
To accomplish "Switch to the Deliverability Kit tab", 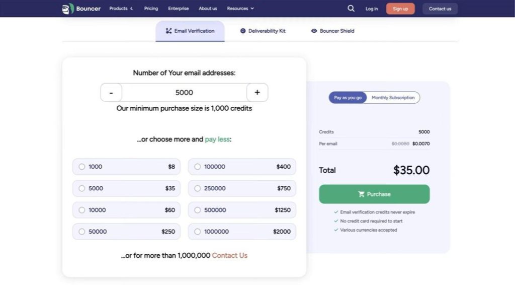I will click(263, 31).
